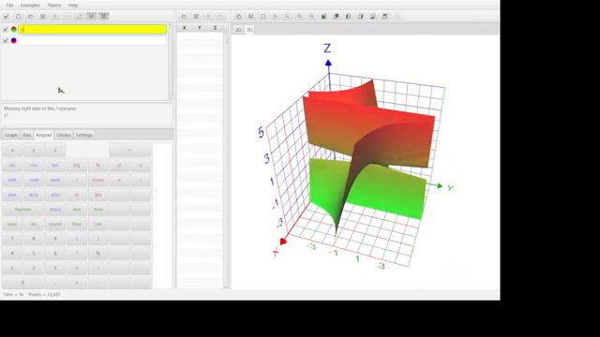The image size is (600, 337).
Task: Toggle the second of the two view-mode buttons in the equation toolbar
Action: tap(104, 17)
